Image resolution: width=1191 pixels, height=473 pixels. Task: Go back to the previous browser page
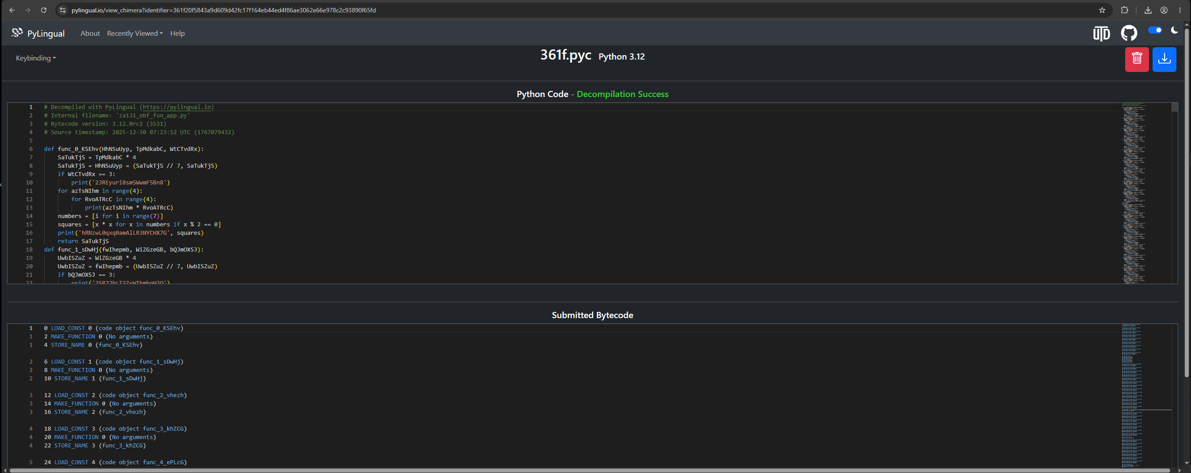click(12, 10)
